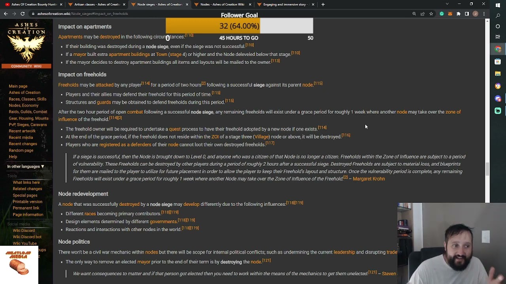The width and height of the screenshot is (506, 284).
Task: Open Nodes, Economy sidebar link
Action: (x=24, y=105)
